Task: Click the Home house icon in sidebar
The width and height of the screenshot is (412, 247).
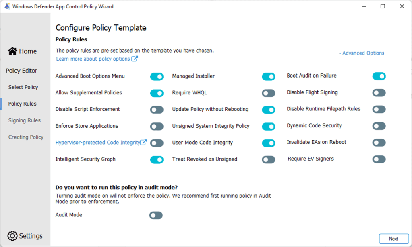Action: [12, 51]
